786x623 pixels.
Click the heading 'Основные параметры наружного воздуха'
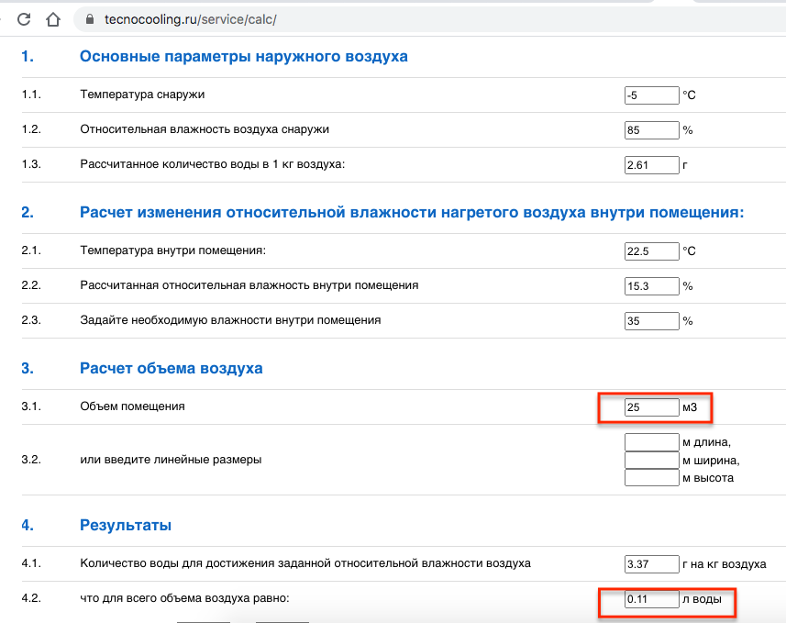(244, 57)
